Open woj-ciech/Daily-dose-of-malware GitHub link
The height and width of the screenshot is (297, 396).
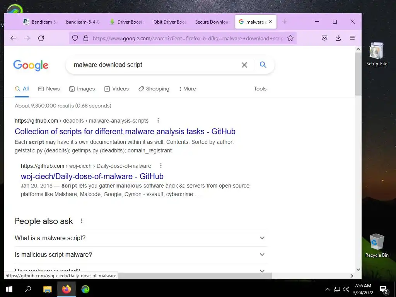[x=92, y=176]
